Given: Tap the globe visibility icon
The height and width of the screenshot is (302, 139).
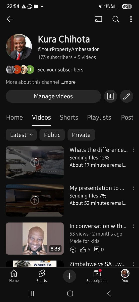Looking at the screenshot, I should pos(73,250).
